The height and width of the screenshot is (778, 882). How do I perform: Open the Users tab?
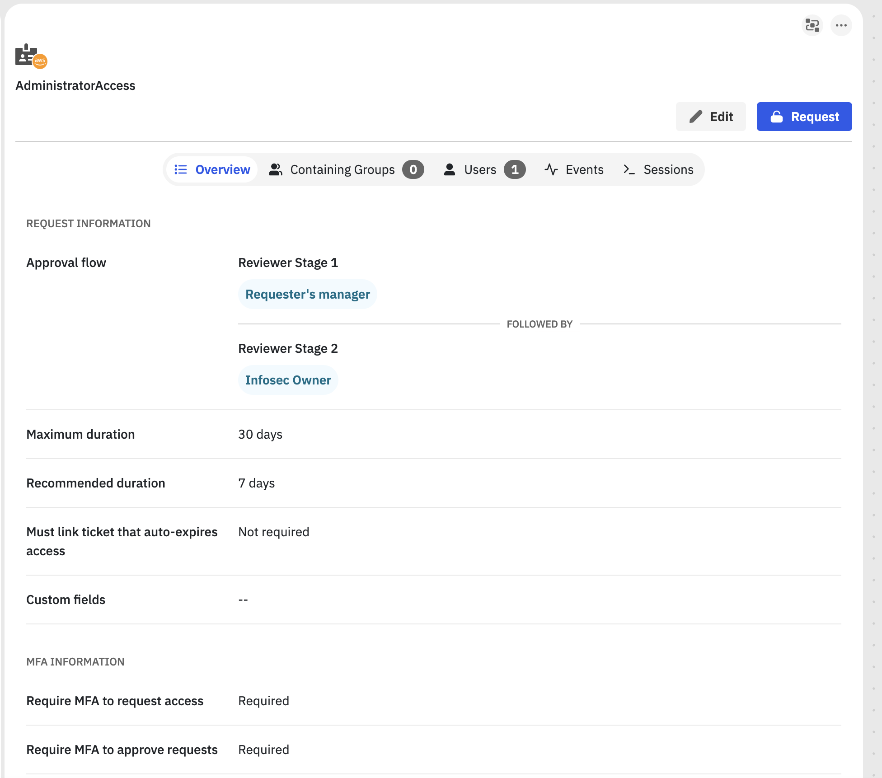click(480, 169)
